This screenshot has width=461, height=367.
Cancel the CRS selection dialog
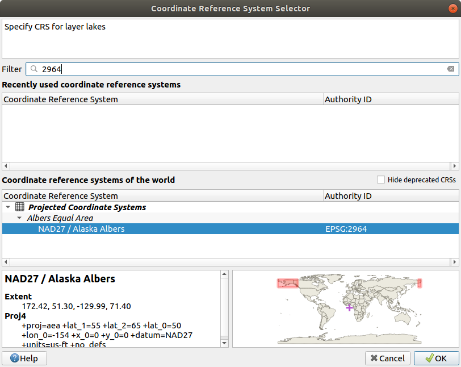coord(387,358)
